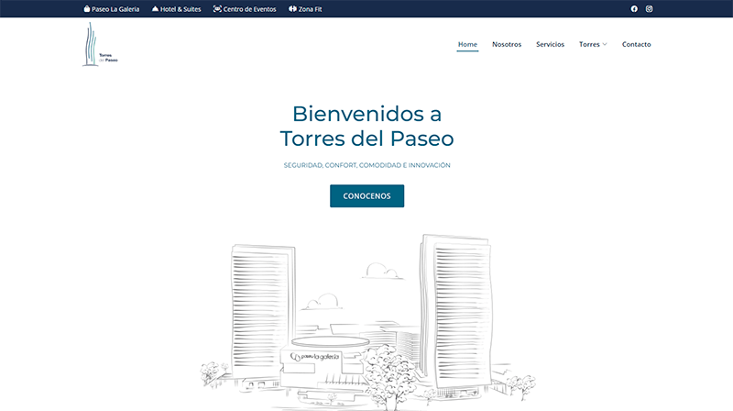
Task: Go to the Home menu item
Action: point(467,44)
